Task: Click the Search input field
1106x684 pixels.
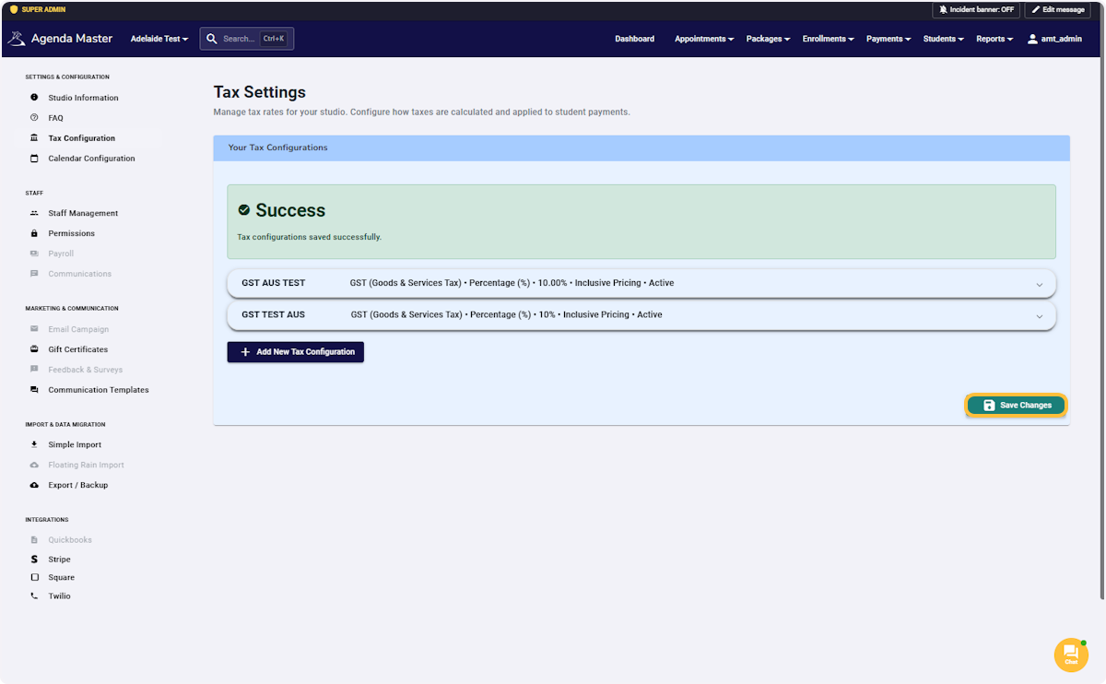Action: (x=247, y=39)
